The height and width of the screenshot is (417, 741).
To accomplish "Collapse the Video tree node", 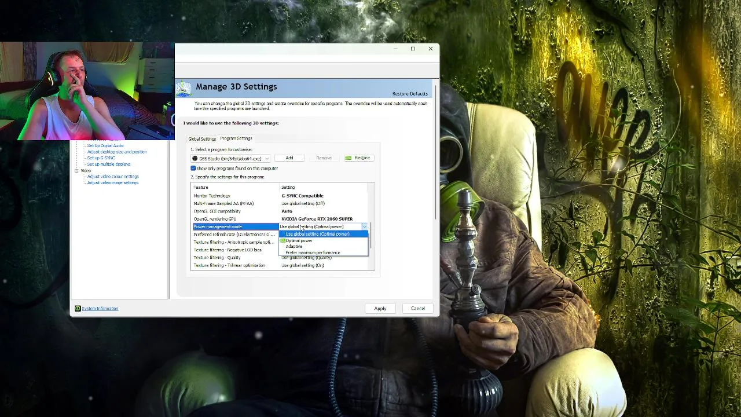I will coord(76,171).
